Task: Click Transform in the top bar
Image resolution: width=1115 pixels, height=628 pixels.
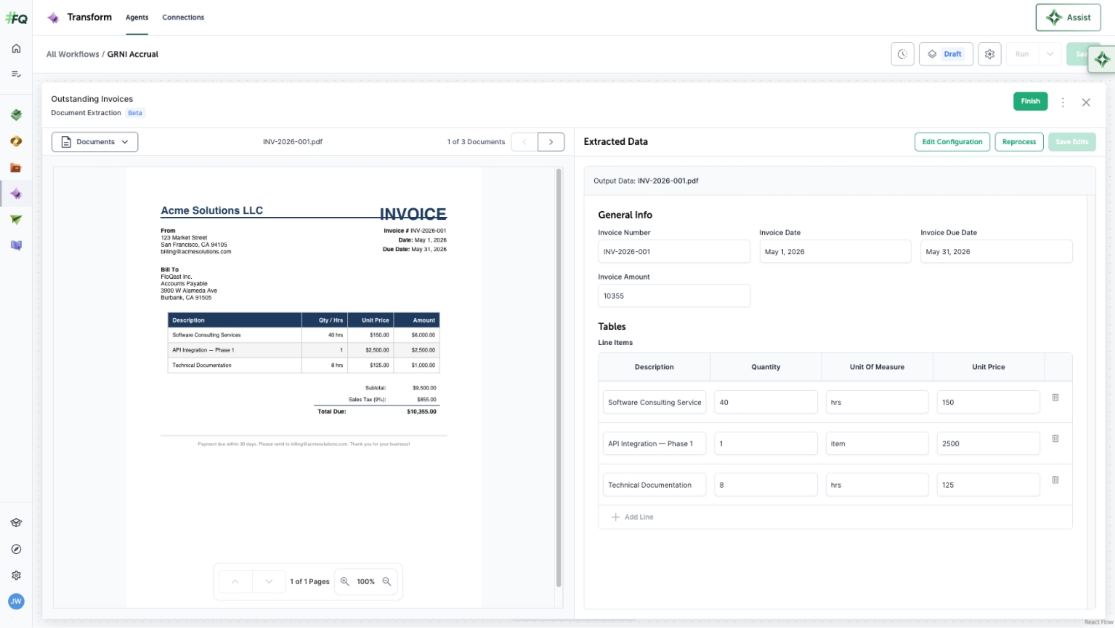Action: coord(89,17)
